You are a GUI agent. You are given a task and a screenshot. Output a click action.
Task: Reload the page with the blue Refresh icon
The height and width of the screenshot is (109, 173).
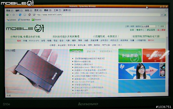(x=20, y=15)
